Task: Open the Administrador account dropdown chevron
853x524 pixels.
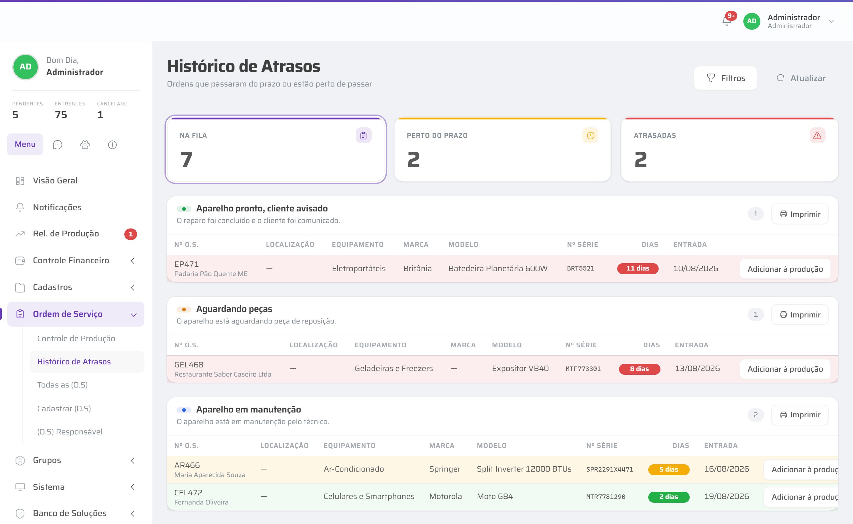Action: [831, 22]
